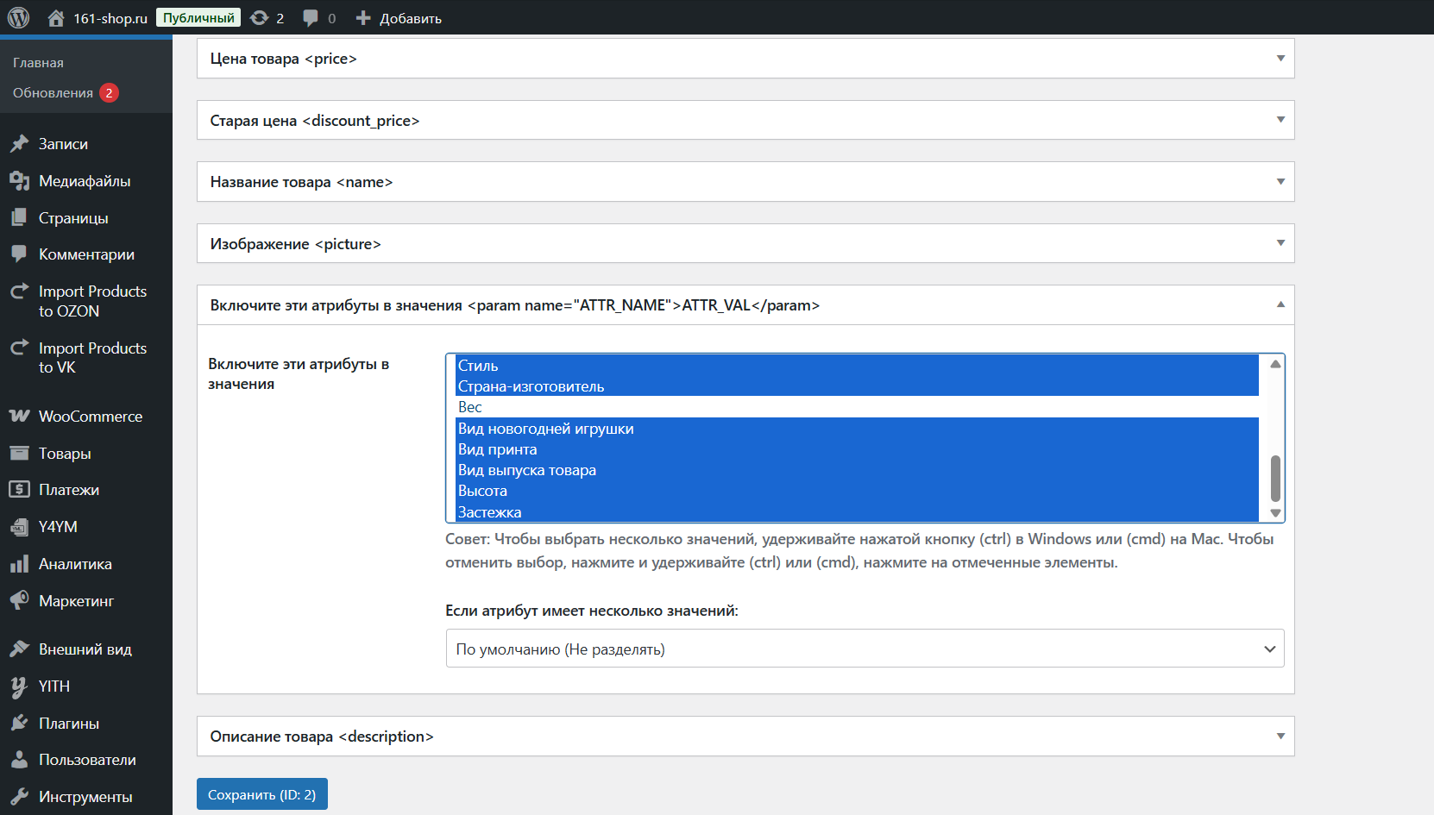The image size is (1434, 815).
Task: Open the updates icon in admin bar
Action: 259,18
